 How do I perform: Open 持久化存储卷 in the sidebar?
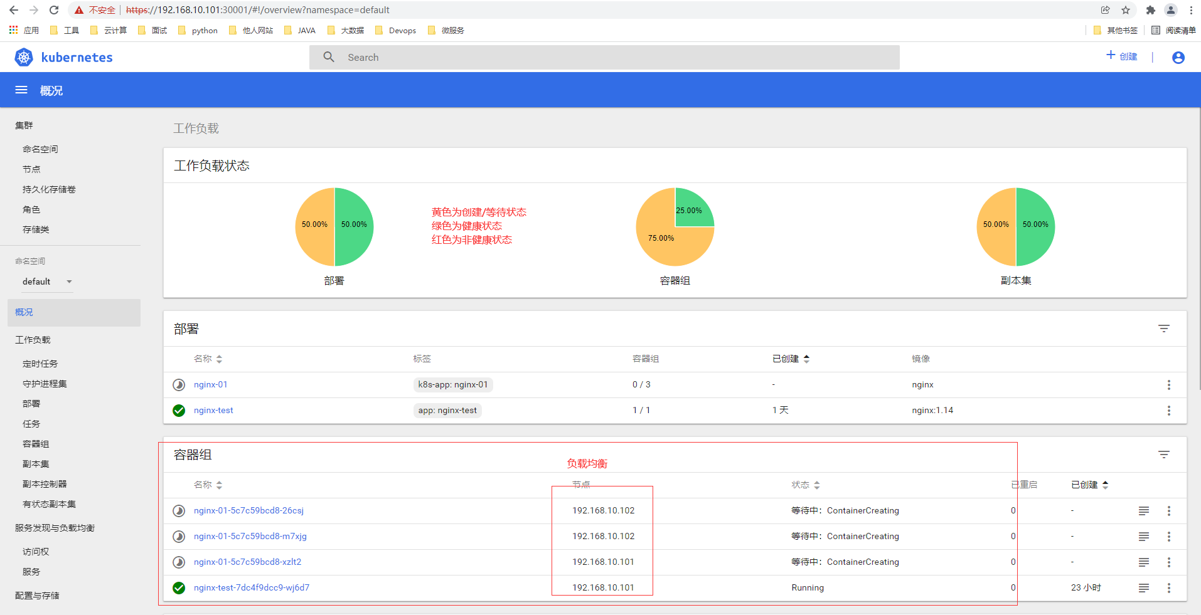49,189
